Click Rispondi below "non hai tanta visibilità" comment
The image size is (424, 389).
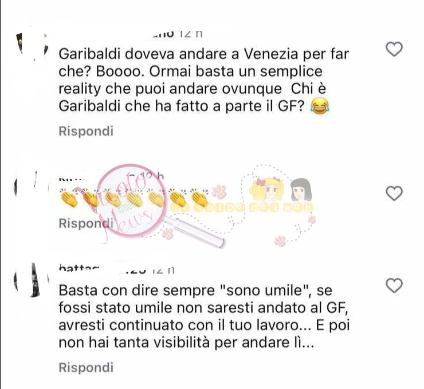pos(86,367)
